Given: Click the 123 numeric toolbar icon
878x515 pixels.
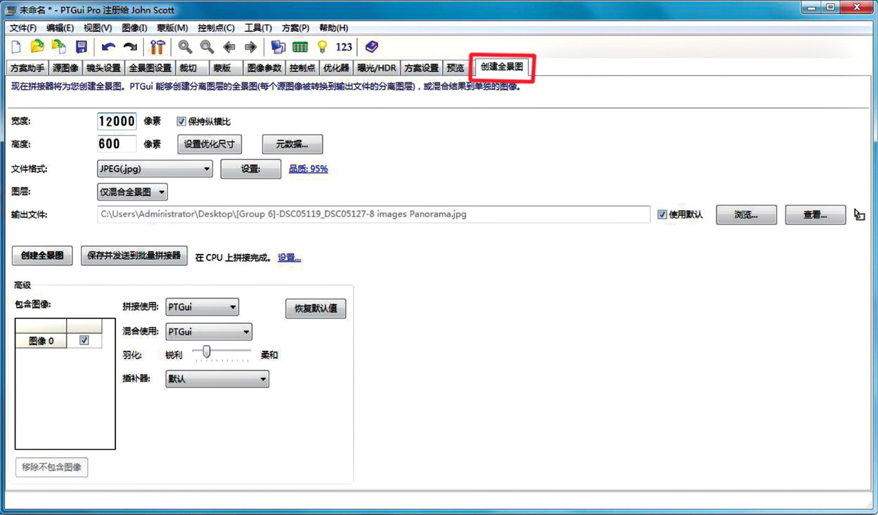Looking at the screenshot, I should point(344,47).
